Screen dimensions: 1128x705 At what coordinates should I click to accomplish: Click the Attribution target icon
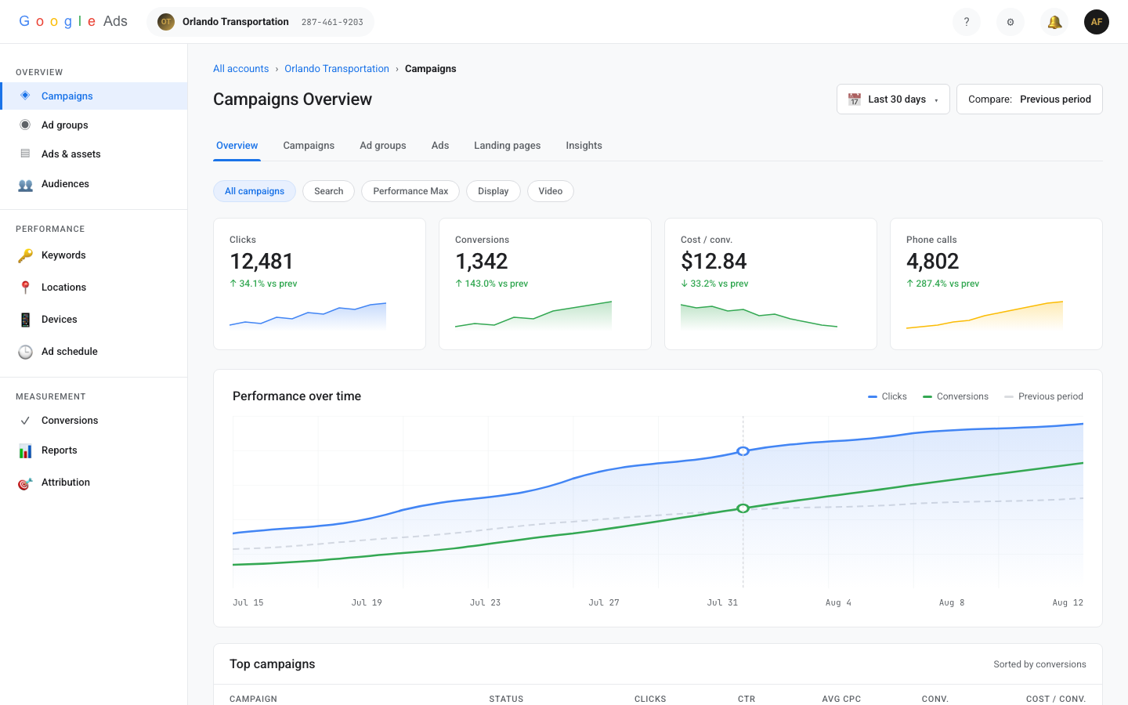(25, 483)
